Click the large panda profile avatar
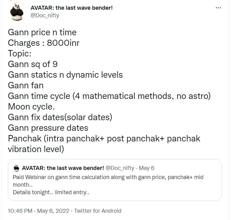The height and width of the screenshot is (220, 231). point(17,12)
